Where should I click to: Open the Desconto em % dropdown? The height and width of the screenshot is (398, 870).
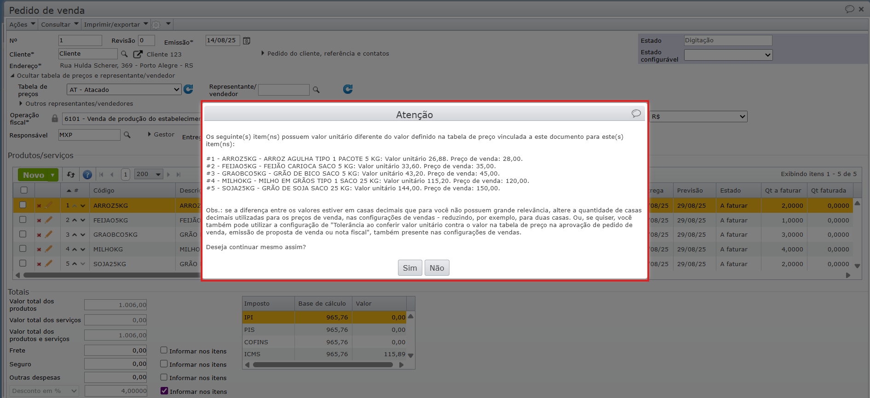[44, 391]
